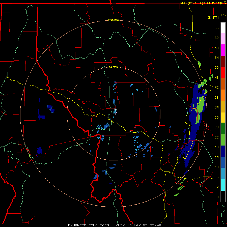Click the 46 value on the legend

coord(217,78)
